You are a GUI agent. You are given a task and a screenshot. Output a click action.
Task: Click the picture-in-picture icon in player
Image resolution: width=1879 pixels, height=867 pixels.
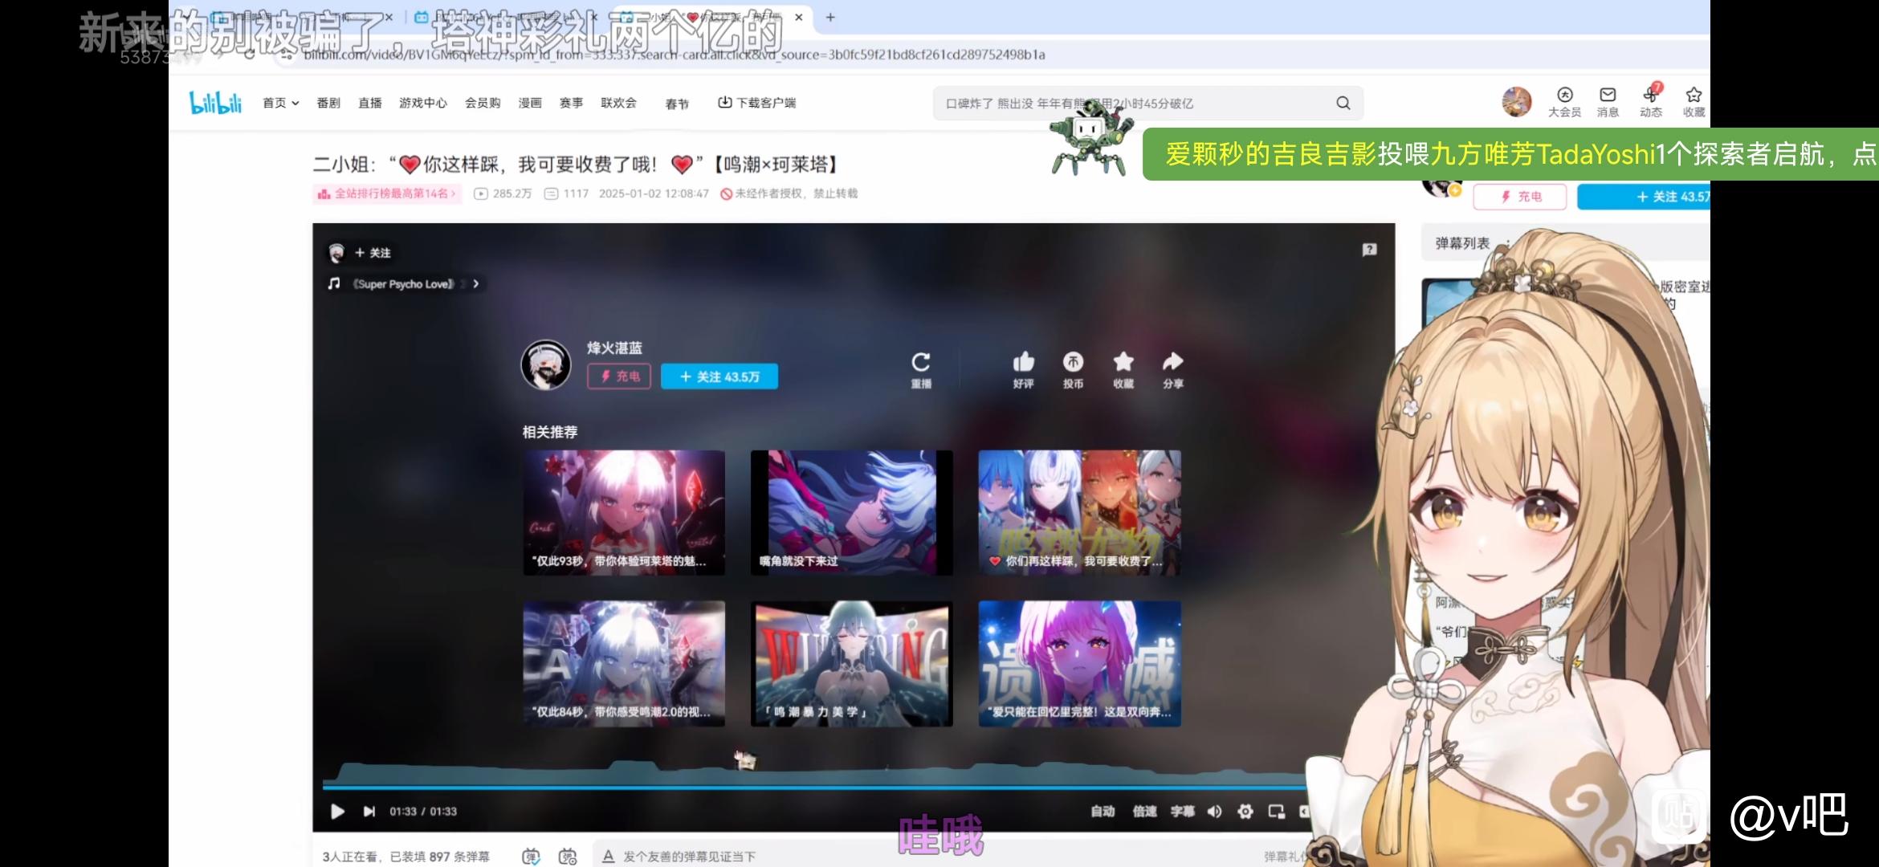point(1276,812)
